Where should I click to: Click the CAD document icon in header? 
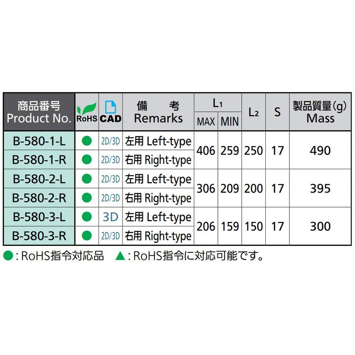110,107
